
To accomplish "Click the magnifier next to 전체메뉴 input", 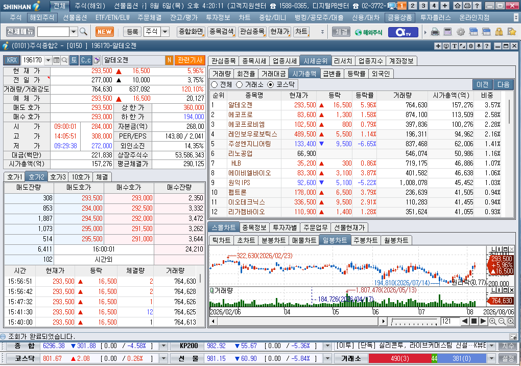I will pyautogui.click(x=83, y=32).
